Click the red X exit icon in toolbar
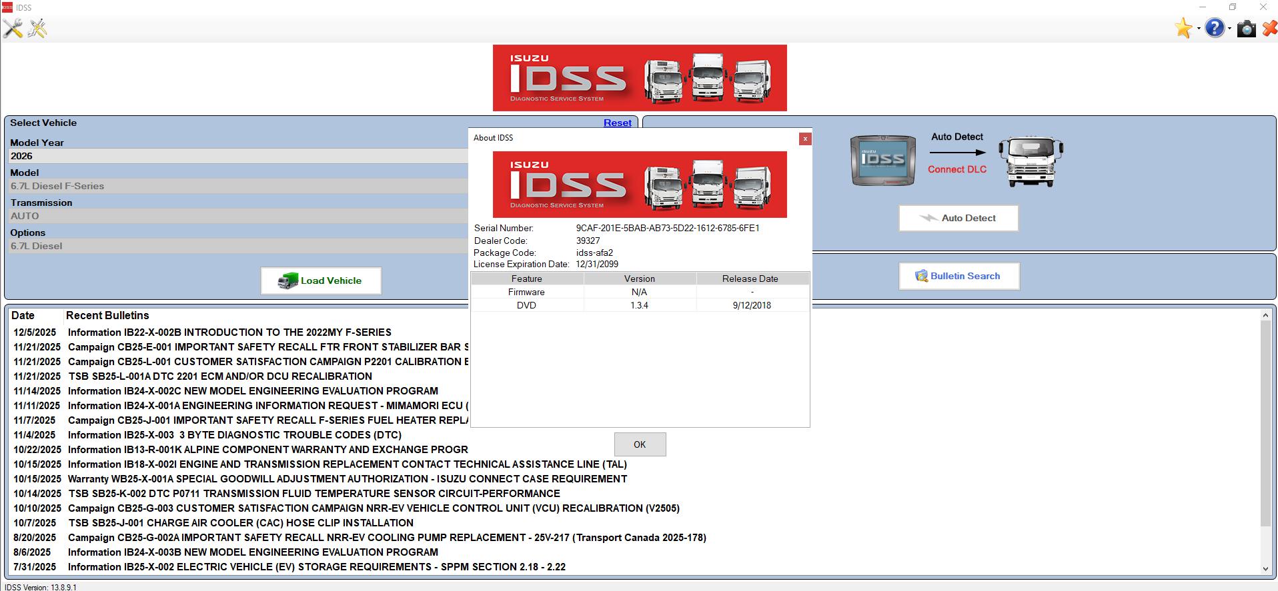The width and height of the screenshot is (1278, 591). [1269, 29]
